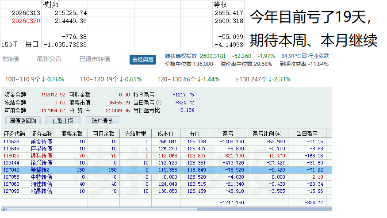Select the 锂科转债 holding row
The width and height of the screenshot is (387, 218).
click(41, 156)
